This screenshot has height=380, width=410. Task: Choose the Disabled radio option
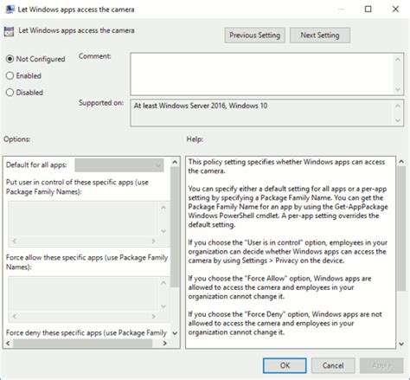[x=10, y=93]
